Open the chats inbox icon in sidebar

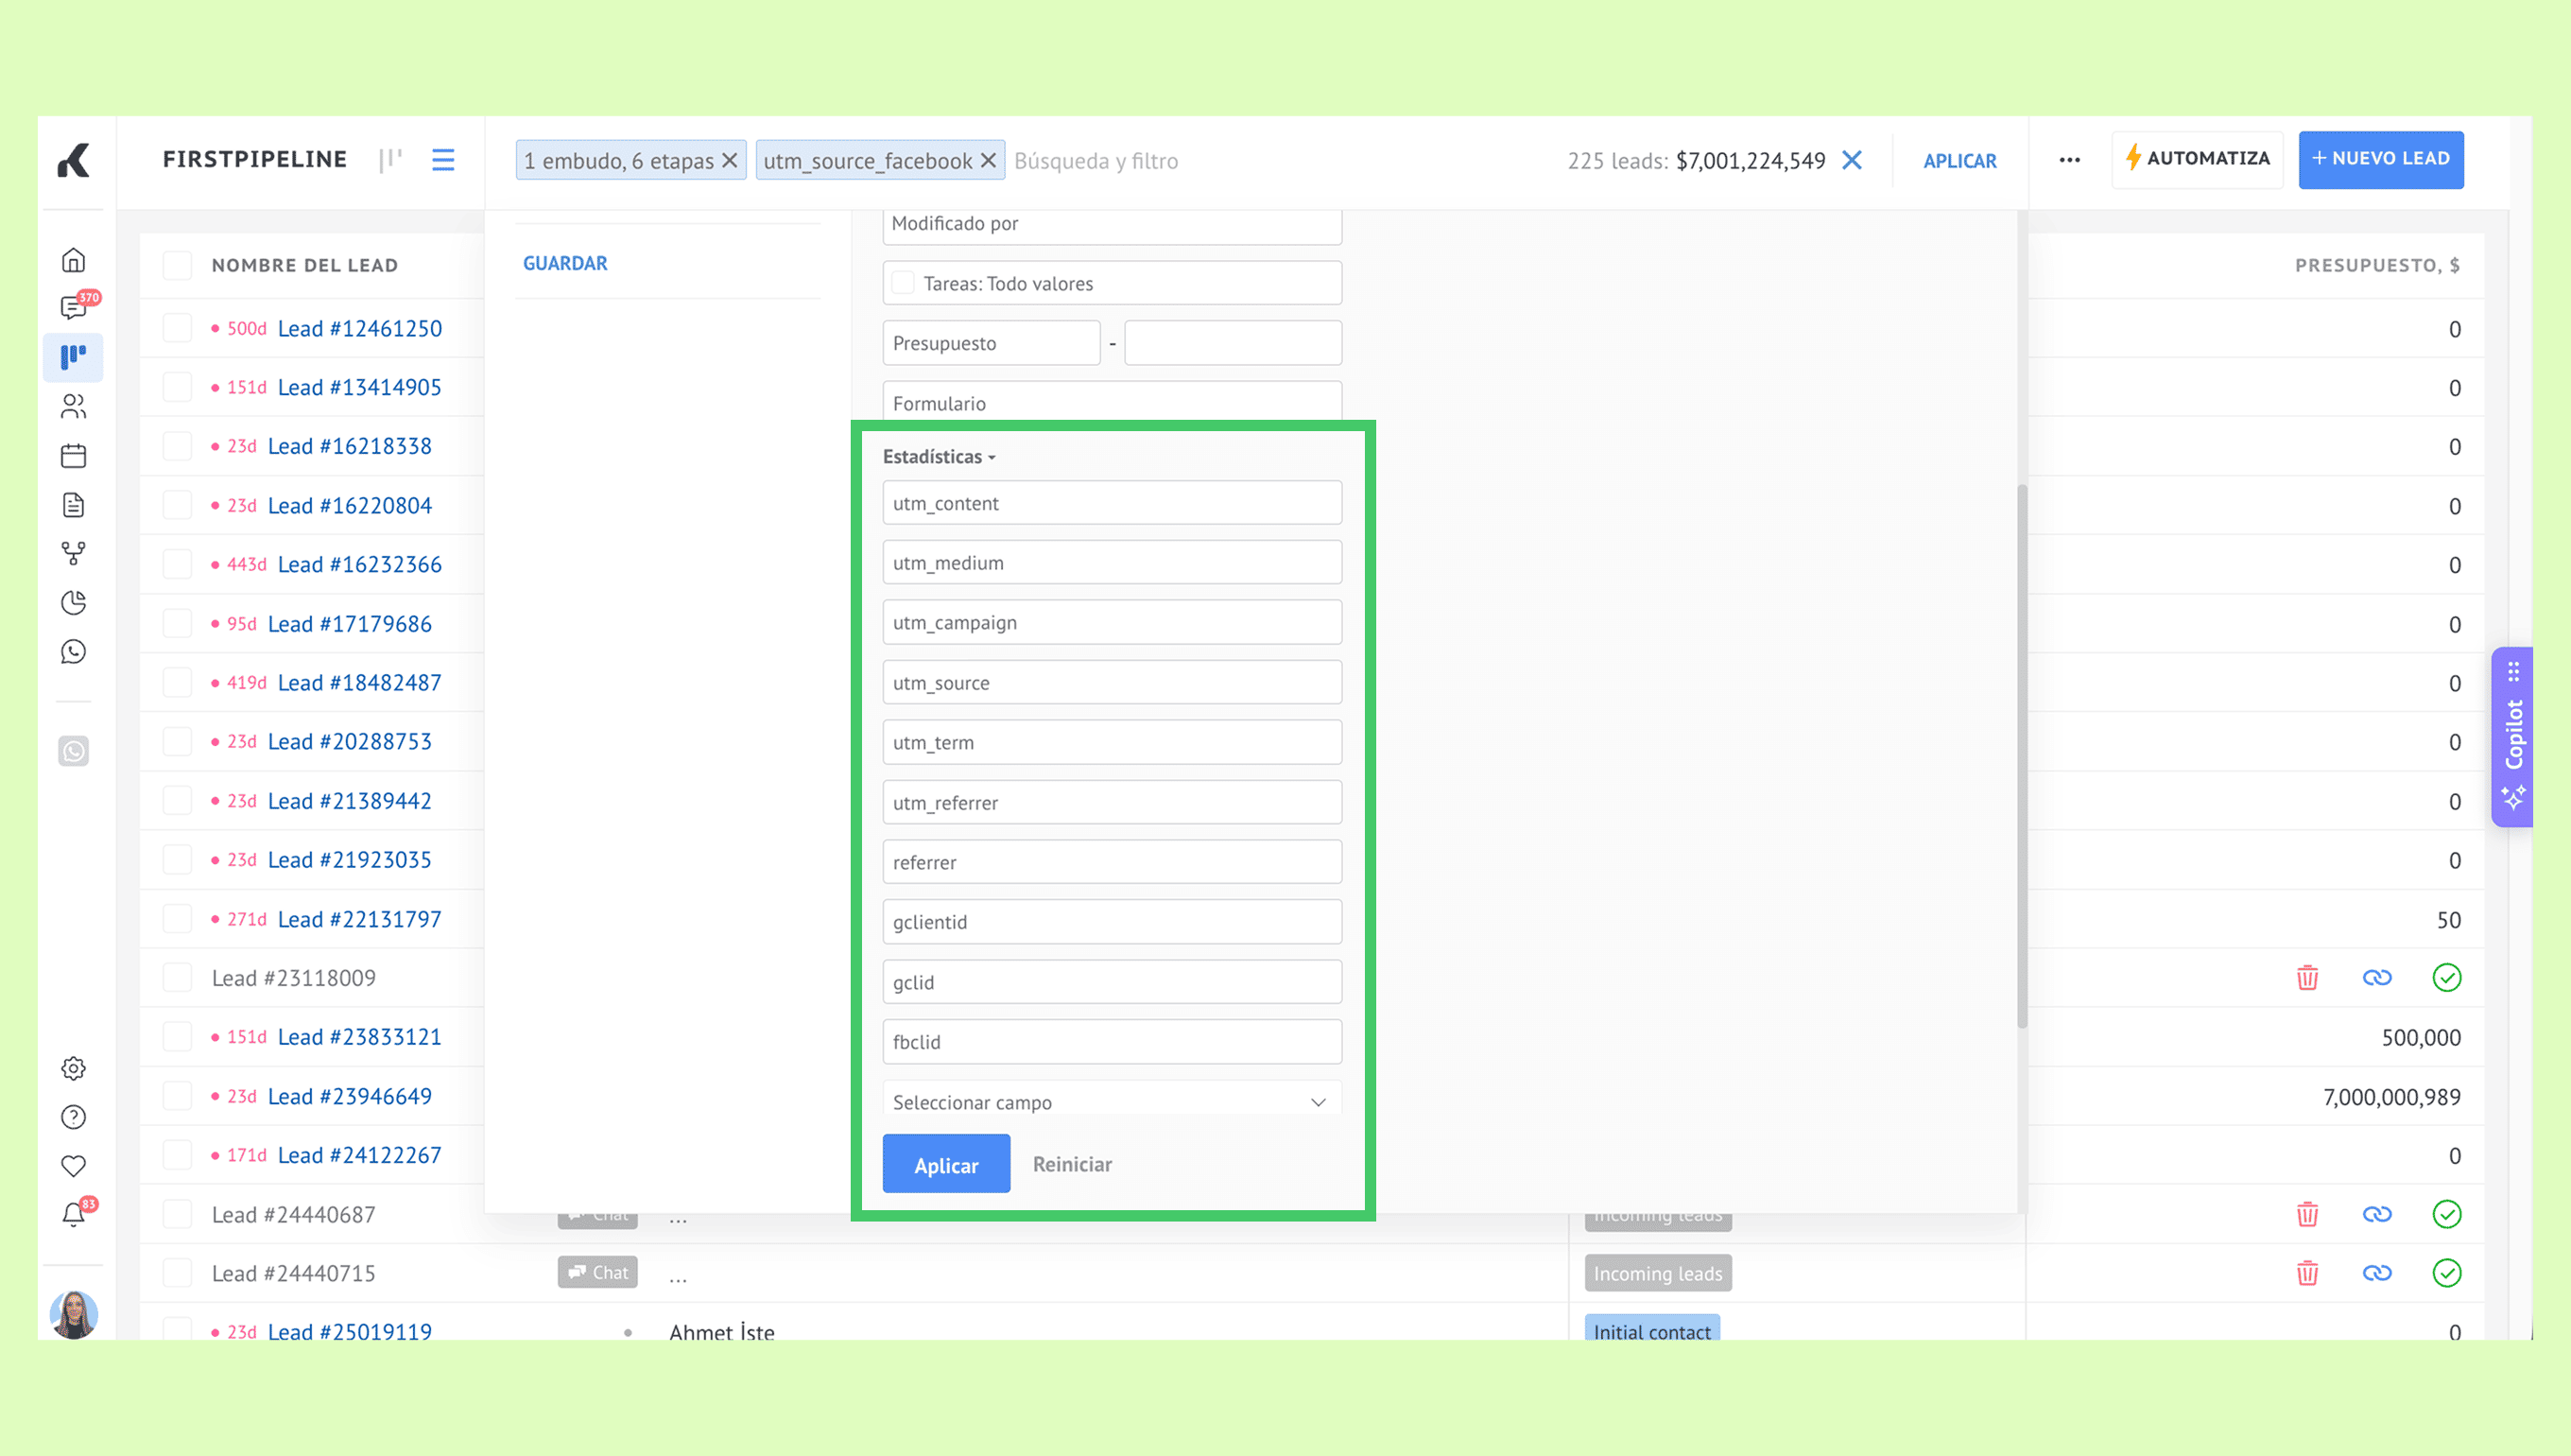73,307
